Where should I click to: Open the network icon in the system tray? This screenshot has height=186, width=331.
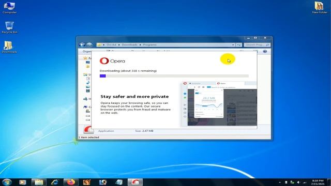[x=305, y=182]
